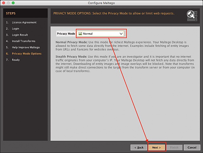Click the red close window button
This screenshot has width=203, height=153.
(x=4, y=3)
